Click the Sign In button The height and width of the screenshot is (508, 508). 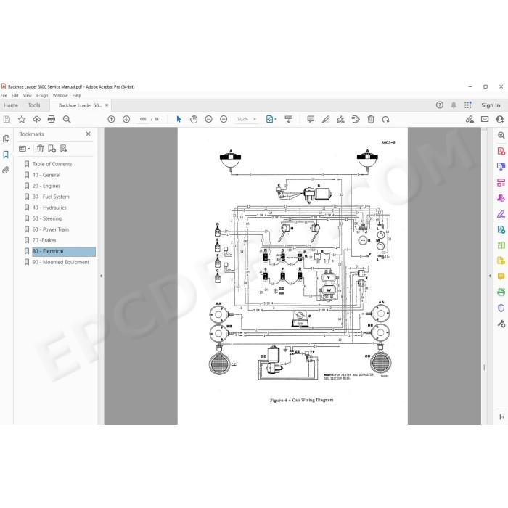click(x=491, y=105)
